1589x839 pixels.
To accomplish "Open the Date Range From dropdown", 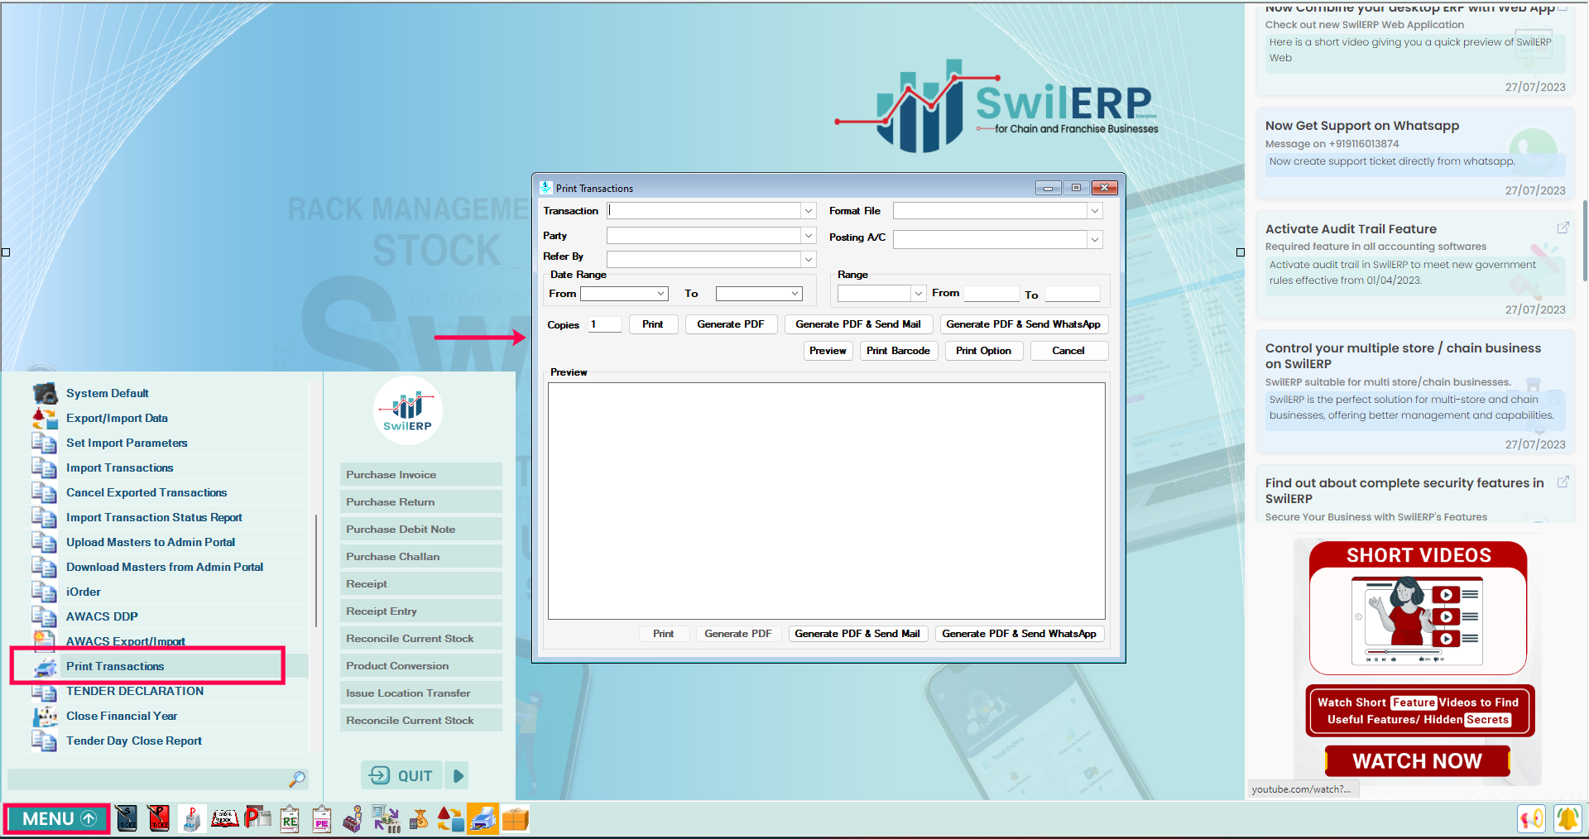I will pyautogui.click(x=661, y=293).
